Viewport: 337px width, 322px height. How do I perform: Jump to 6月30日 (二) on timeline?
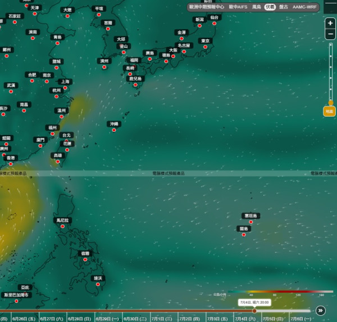pyautogui.click(x=135, y=319)
